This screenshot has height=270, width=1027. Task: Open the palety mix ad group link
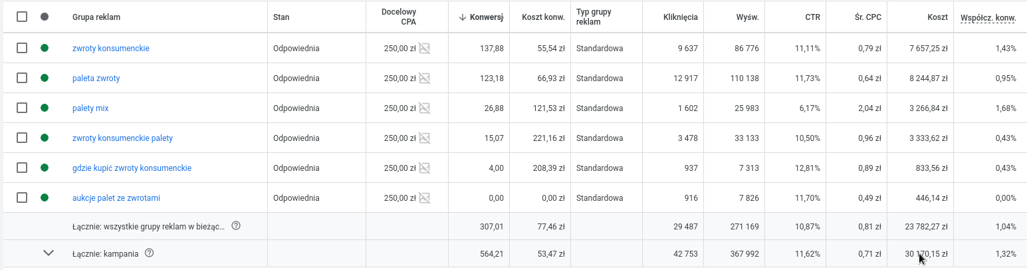pos(90,108)
